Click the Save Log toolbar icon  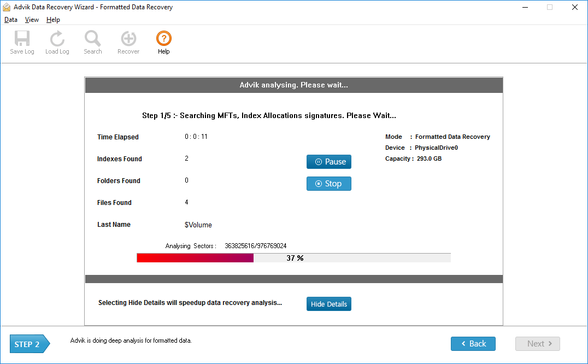click(22, 38)
